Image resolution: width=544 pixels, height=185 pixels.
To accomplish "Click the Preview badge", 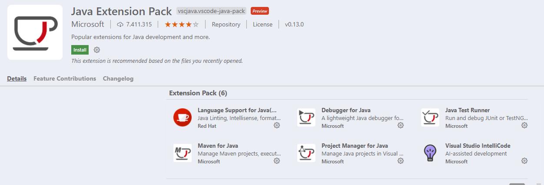I will [259, 11].
